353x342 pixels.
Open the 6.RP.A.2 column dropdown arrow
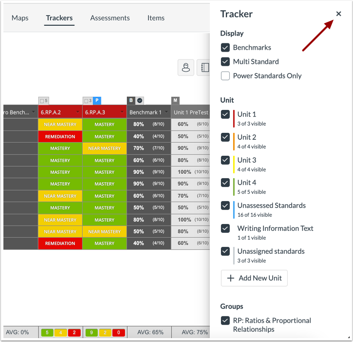[x=78, y=112]
